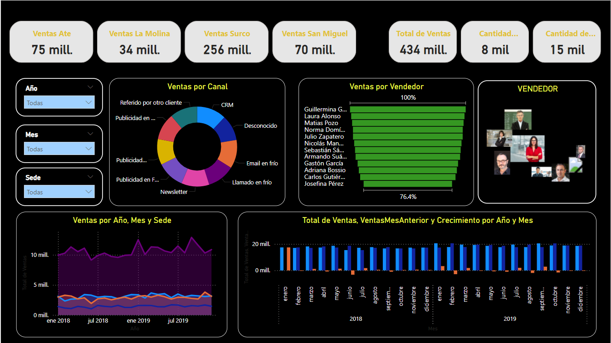Viewport: 611px width, 343px height.
Task: Click the Desconocido channel label
Action: pyautogui.click(x=260, y=126)
